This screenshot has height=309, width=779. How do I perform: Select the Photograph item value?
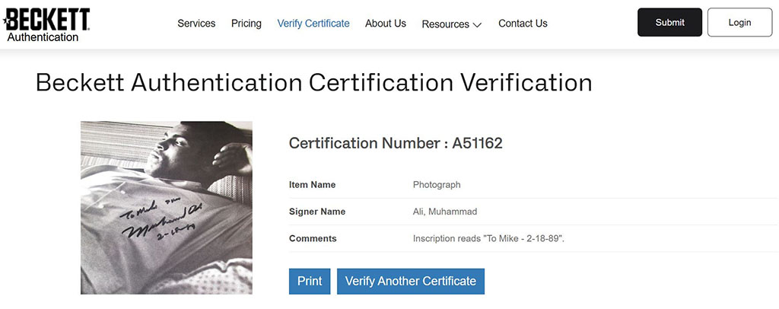(x=437, y=185)
